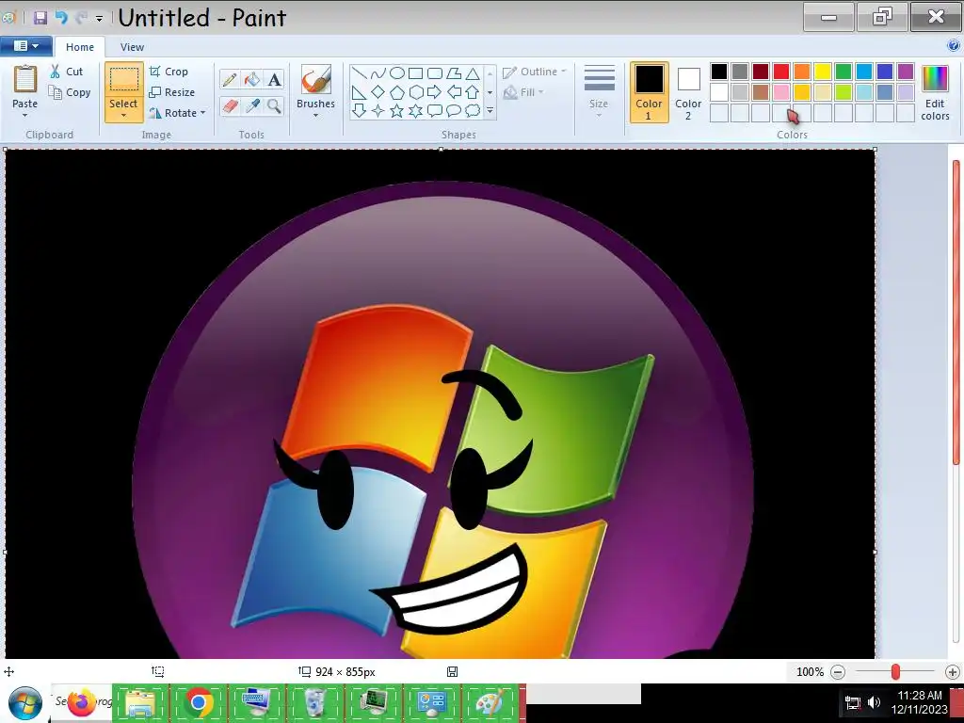Open the Rotate dropdown menu

click(178, 113)
